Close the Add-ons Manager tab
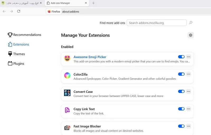 (86, 3)
